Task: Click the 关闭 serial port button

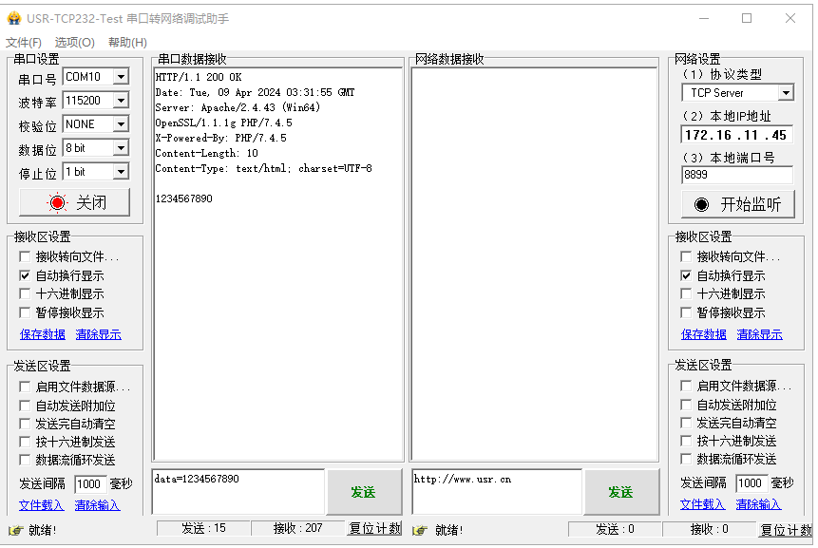Action: [x=75, y=202]
